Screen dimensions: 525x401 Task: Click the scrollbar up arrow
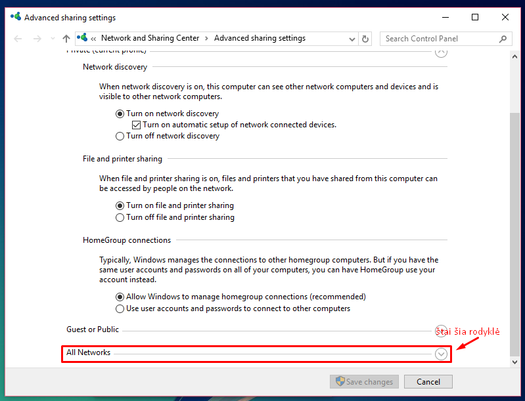click(x=514, y=56)
